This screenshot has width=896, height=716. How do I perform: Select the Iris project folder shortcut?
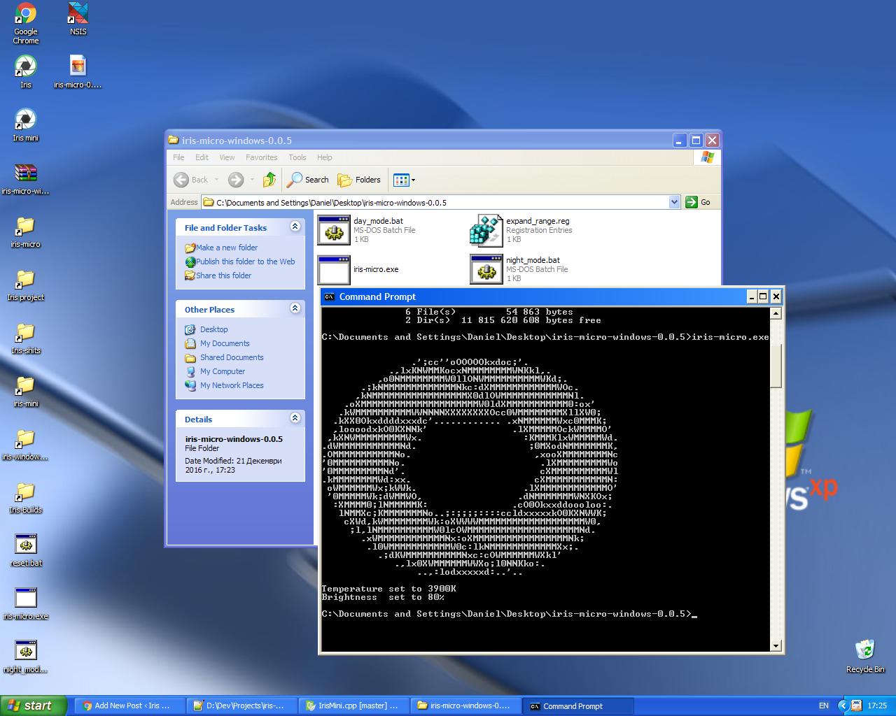(x=26, y=285)
